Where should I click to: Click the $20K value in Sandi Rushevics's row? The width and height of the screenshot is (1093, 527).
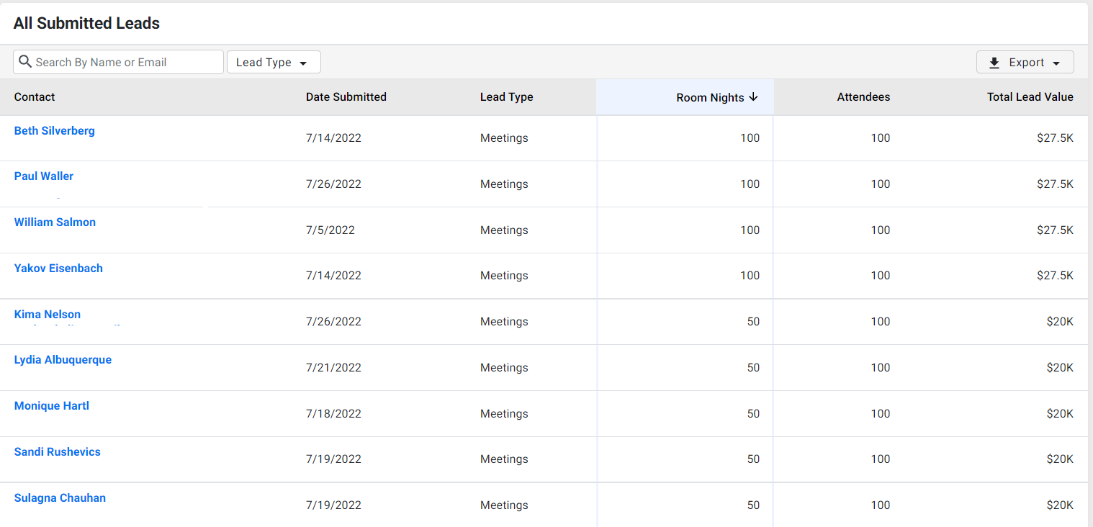(x=1060, y=459)
